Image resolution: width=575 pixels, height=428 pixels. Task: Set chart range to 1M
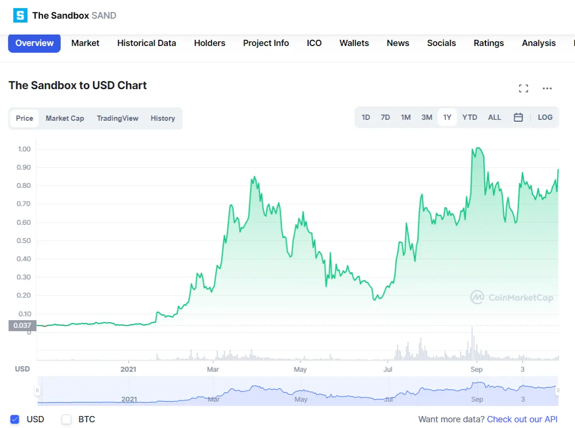coord(406,117)
